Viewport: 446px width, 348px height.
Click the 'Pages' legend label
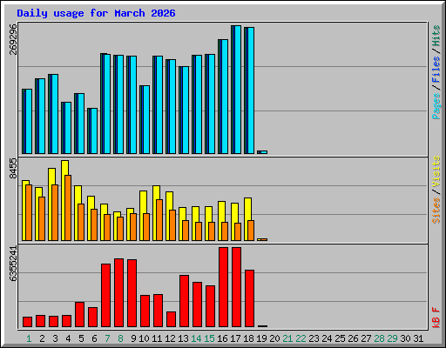tap(436, 106)
